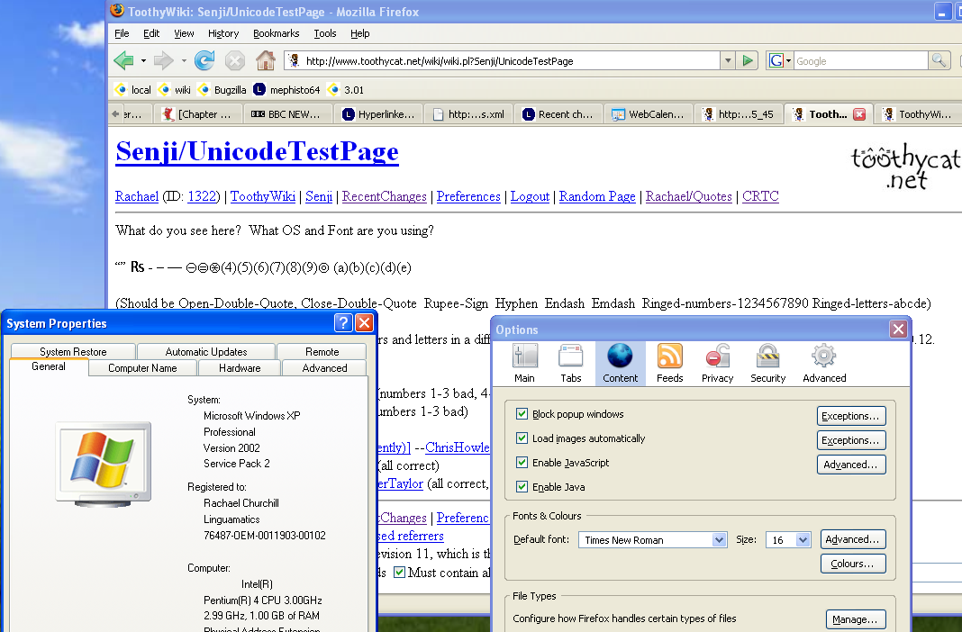This screenshot has width=962, height=632.
Task: Click the Forward arrow in Firefox toolbar
Action: point(163,60)
